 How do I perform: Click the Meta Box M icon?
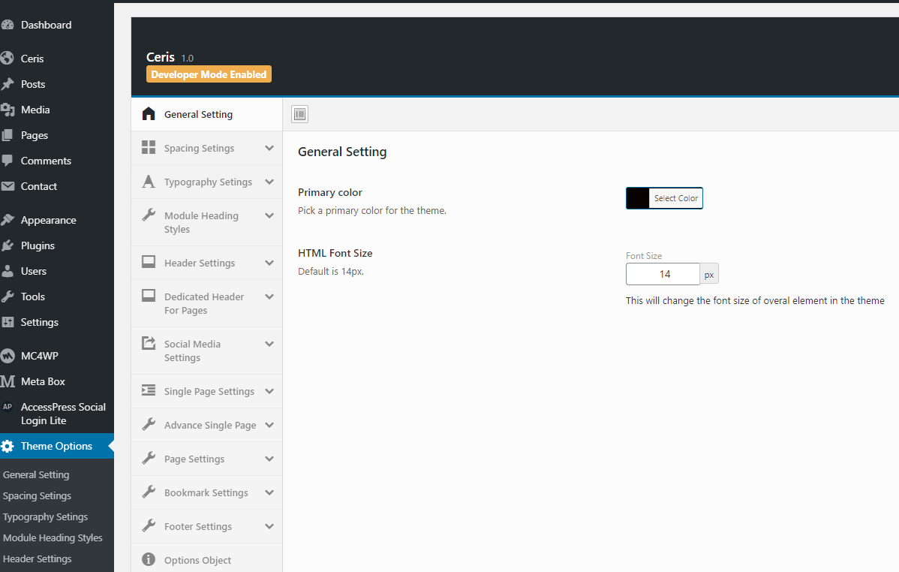coord(8,381)
